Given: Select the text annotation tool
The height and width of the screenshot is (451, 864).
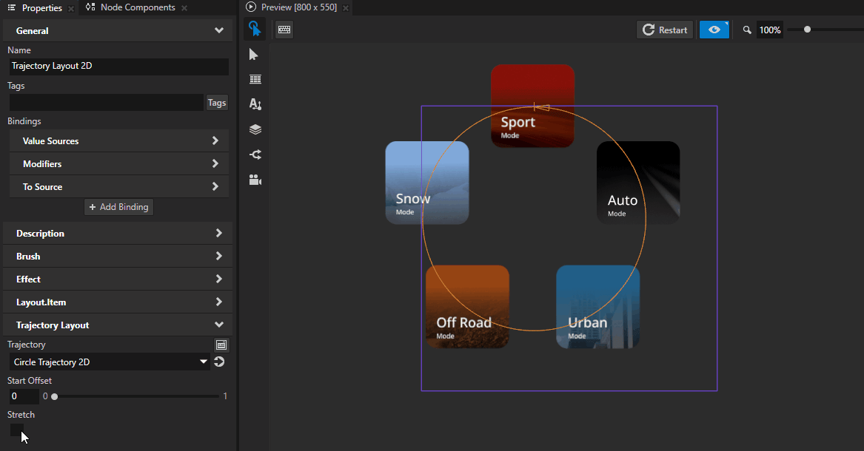Looking at the screenshot, I should (x=255, y=104).
